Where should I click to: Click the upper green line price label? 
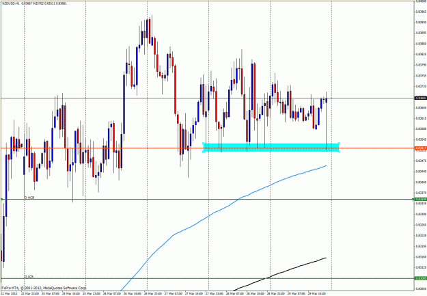(420, 199)
